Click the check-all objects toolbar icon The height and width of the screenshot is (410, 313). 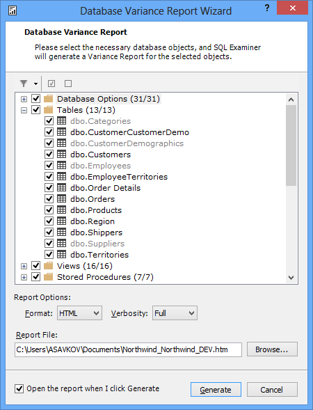pos(51,84)
